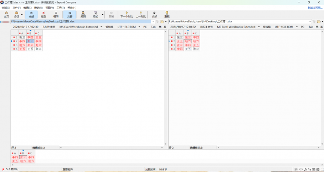
Task: Click the update link in top-right corner
Action: tap(315, 8)
